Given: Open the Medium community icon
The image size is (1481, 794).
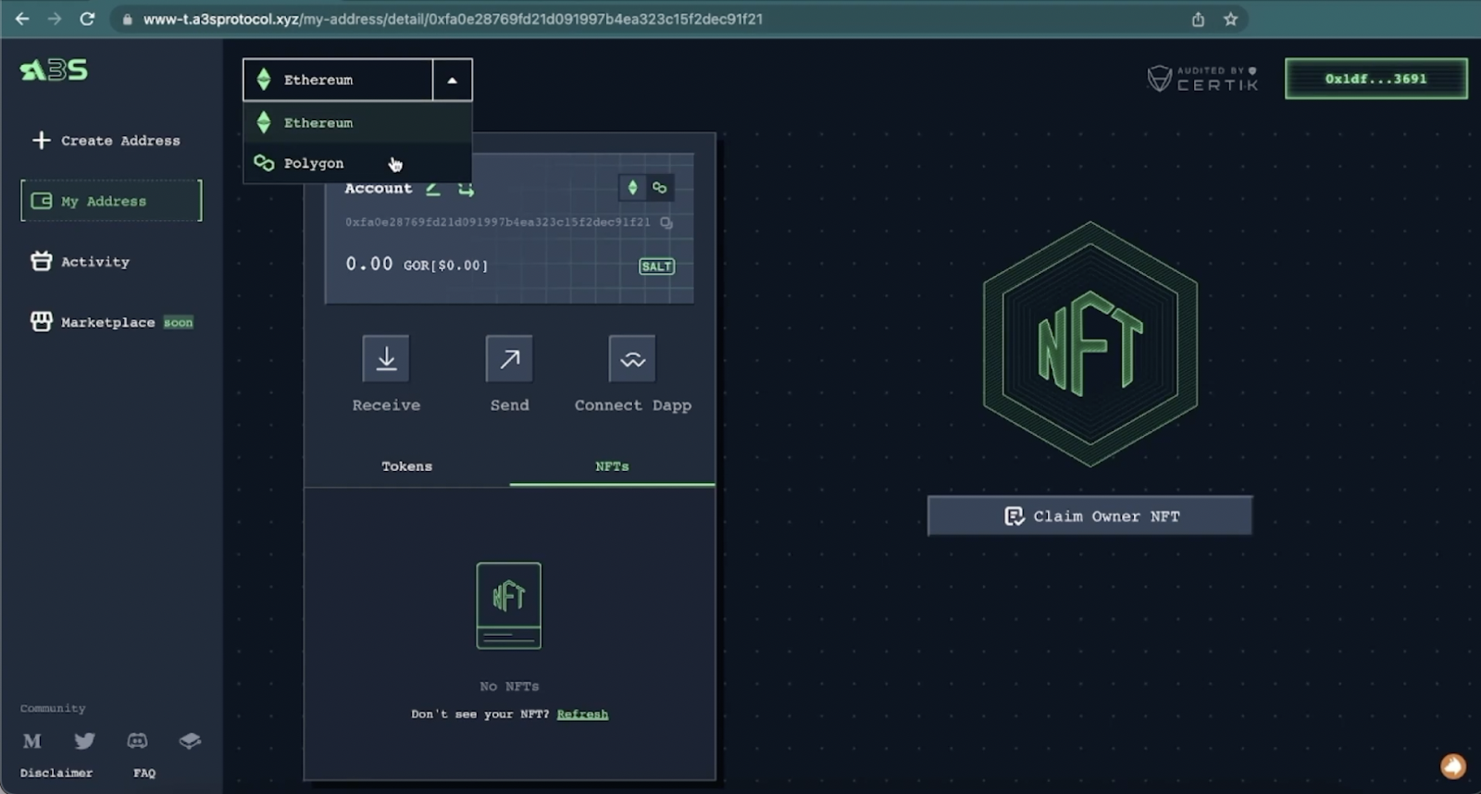Looking at the screenshot, I should 32,741.
